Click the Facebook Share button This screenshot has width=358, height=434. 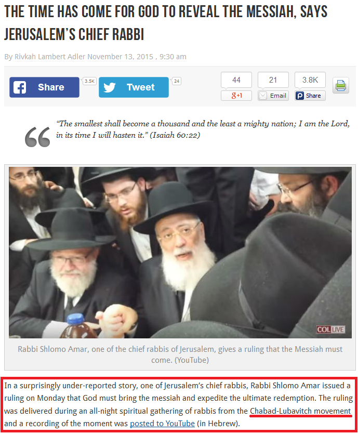(x=44, y=87)
